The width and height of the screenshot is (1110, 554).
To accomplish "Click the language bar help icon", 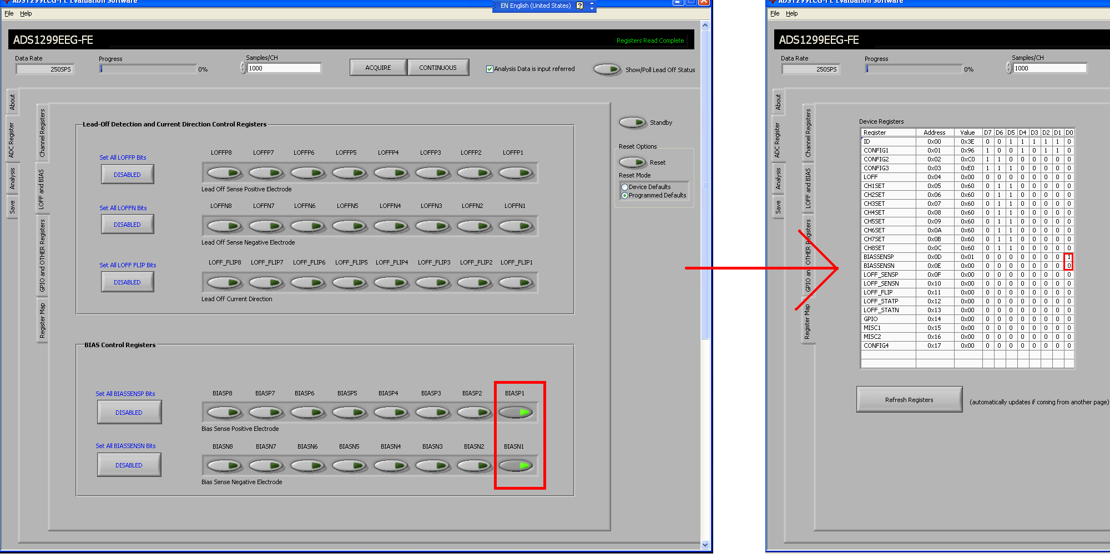I will pyautogui.click(x=579, y=6).
